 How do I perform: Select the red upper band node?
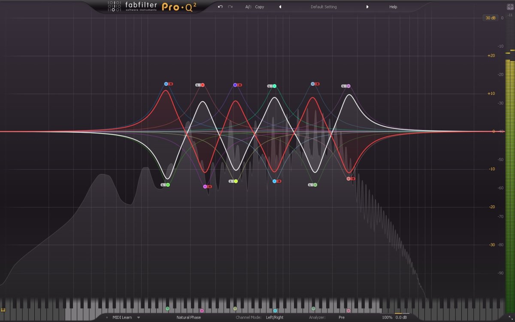[203, 85]
